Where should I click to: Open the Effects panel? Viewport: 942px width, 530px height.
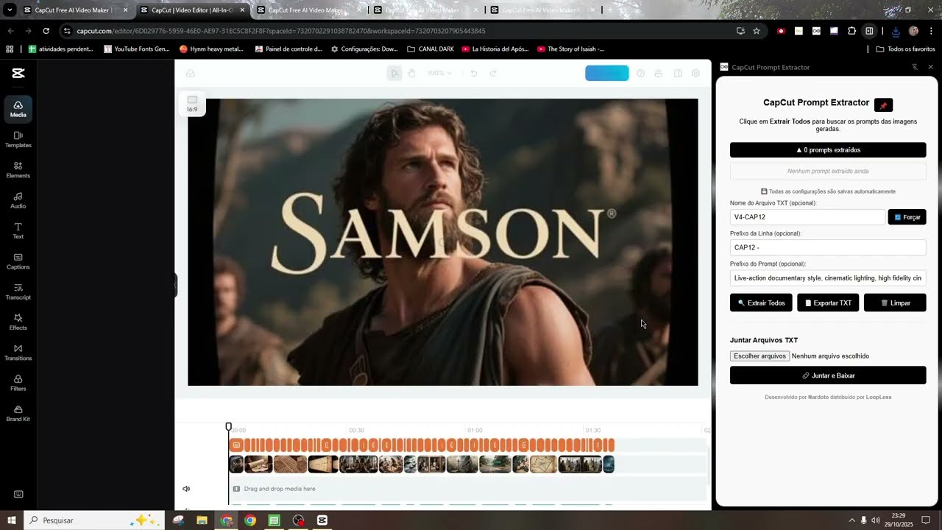pyautogui.click(x=18, y=322)
